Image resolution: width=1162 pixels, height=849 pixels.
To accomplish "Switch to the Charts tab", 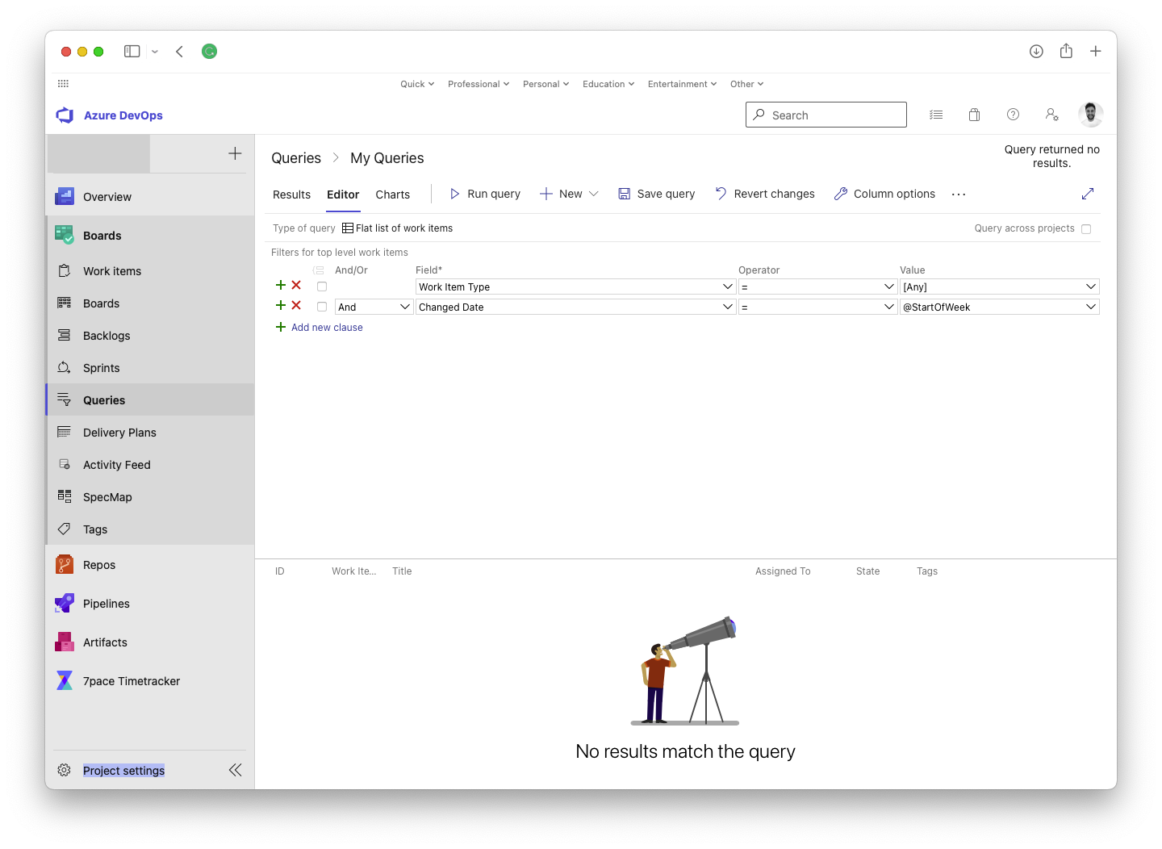I will 393,194.
